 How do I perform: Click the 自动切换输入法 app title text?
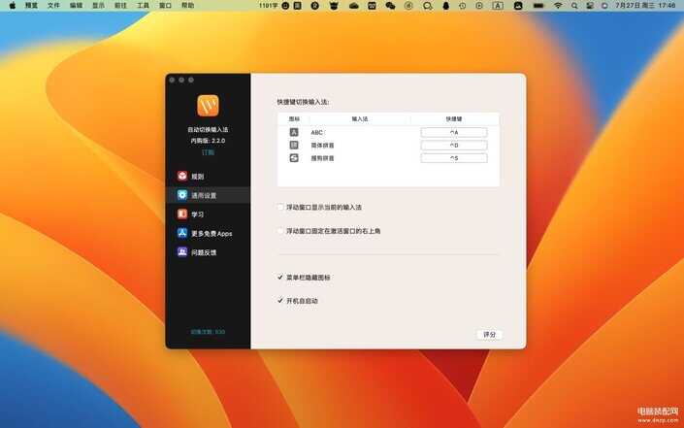pos(208,130)
